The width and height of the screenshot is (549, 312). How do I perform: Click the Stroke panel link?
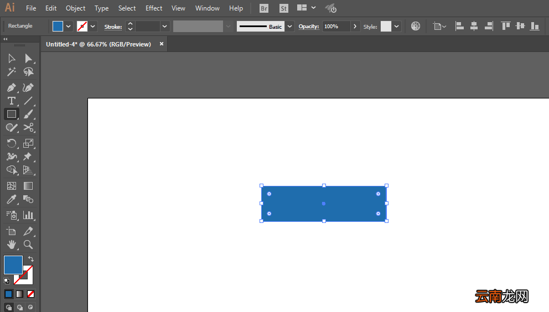tap(113, 27)
